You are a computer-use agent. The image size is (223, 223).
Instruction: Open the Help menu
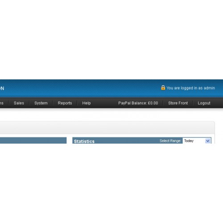coord(87,103)
